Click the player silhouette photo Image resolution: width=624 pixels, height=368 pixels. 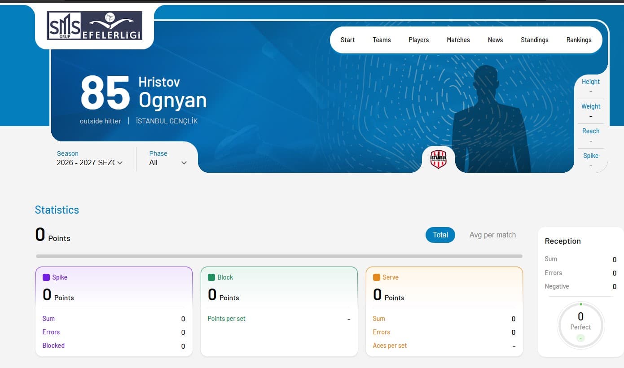click(491, 119)
